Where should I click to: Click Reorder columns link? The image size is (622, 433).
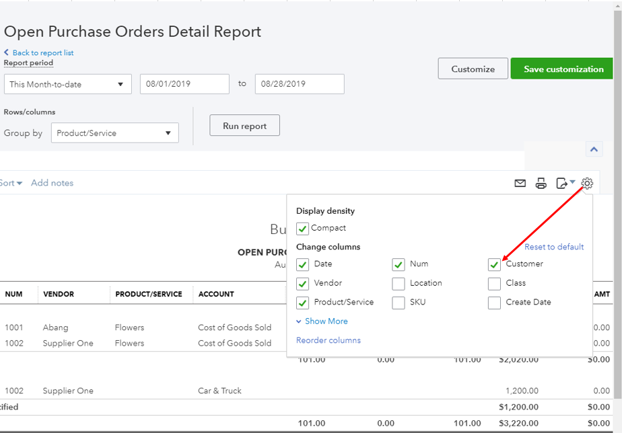[329, 340]
